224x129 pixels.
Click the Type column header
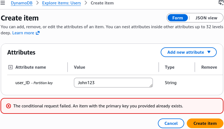[x=170, y=67]
